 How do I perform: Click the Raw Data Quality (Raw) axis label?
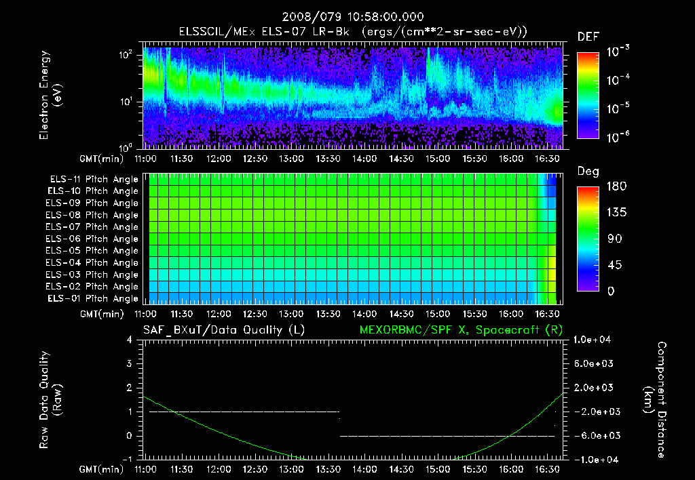(x=50, y=400)
